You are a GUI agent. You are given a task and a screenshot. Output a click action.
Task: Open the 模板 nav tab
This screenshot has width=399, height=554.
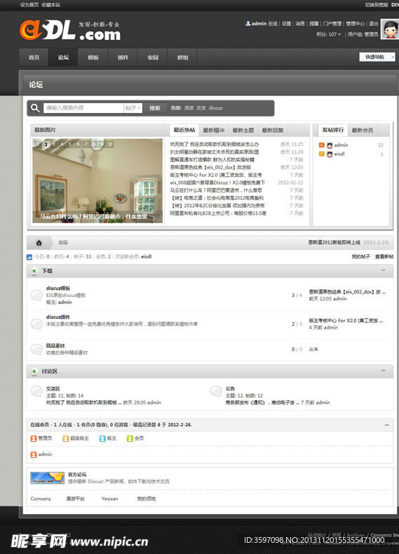[93, 58]
